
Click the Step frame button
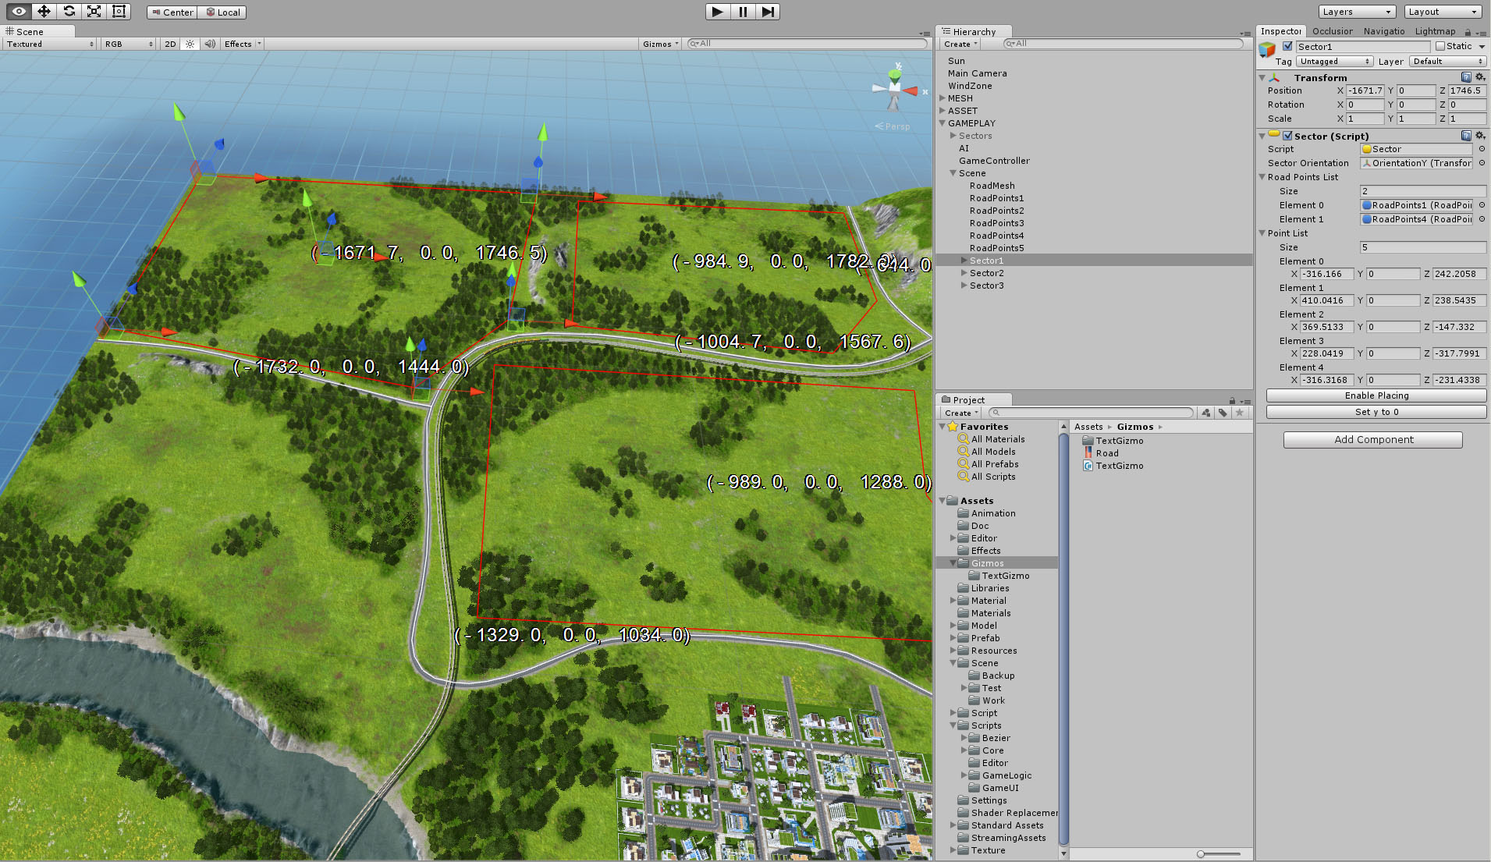[x=768, y=12]
